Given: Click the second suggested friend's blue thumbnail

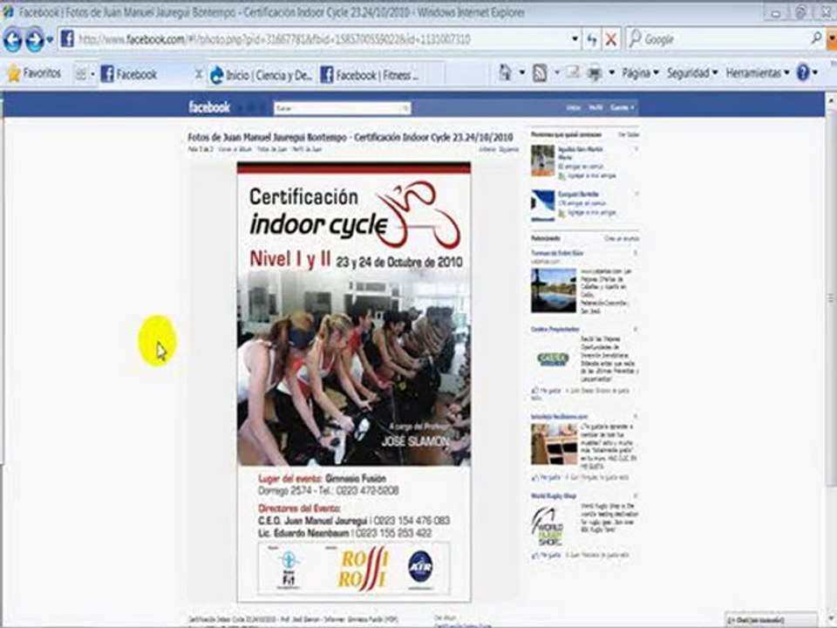Looking at the screenshot, I should (x=543, y=206).
